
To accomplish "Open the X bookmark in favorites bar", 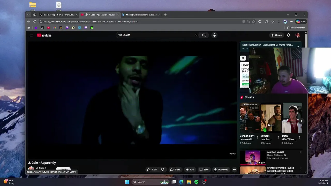I will (42, 28).
